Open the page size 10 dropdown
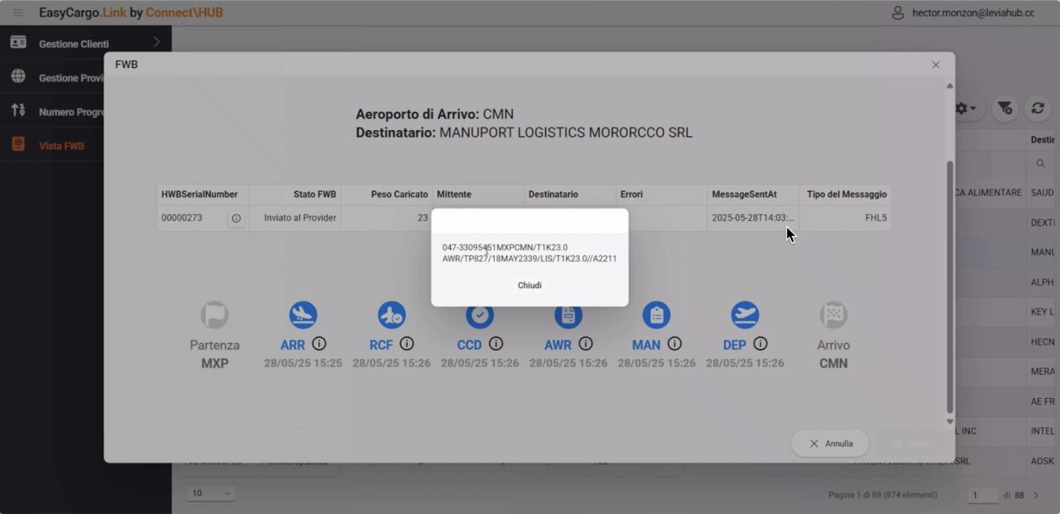Screen dimensions: 1060x514 click(211, 494)
